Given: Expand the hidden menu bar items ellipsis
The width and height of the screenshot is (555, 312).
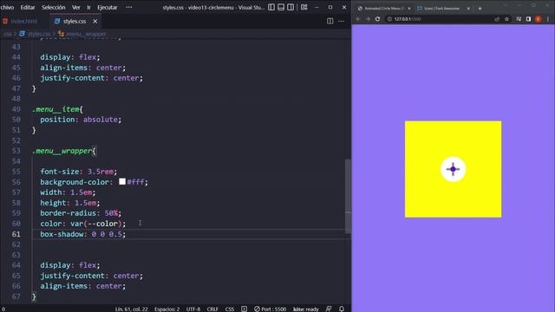Looking at the screenshot, I should tap(129, 7).
